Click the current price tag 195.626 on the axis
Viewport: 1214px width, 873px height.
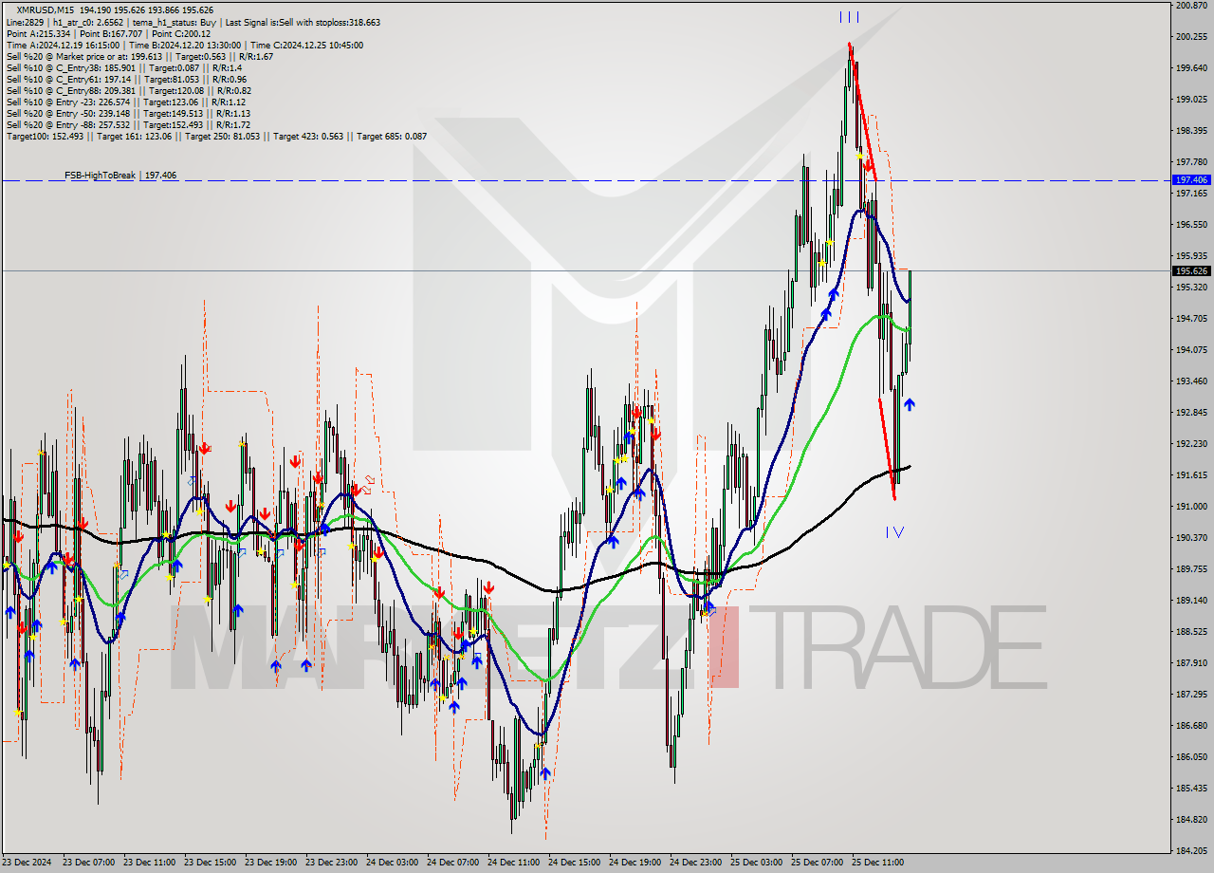(1191, 270)
